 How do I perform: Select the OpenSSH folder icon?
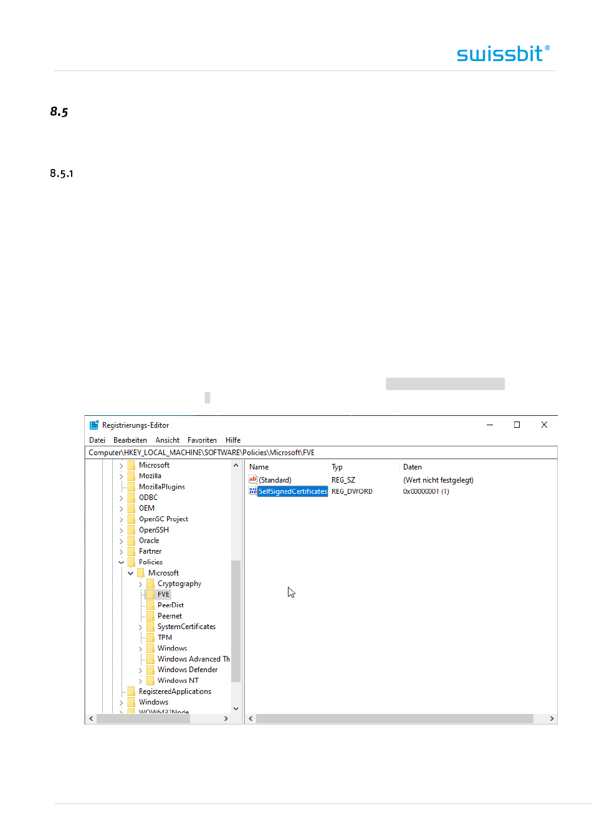point(131,530)
